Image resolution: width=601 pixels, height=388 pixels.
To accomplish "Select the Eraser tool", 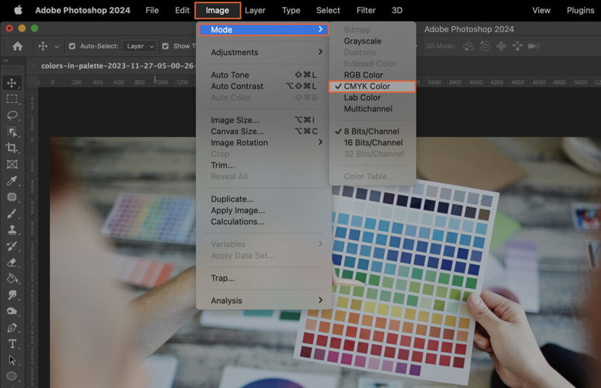I will [12, 263].
